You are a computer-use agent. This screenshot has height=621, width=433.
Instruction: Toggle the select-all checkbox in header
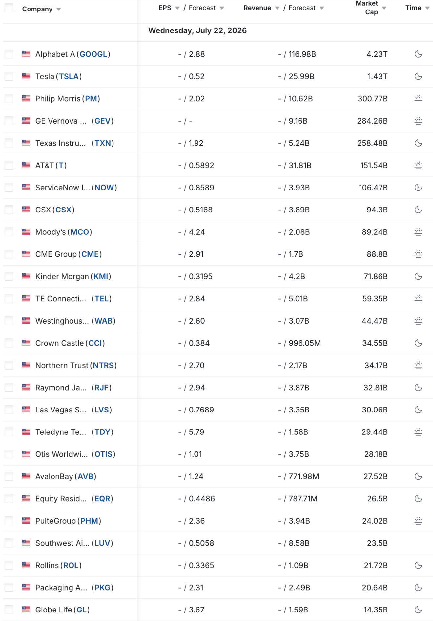click(x=9, y=8)
